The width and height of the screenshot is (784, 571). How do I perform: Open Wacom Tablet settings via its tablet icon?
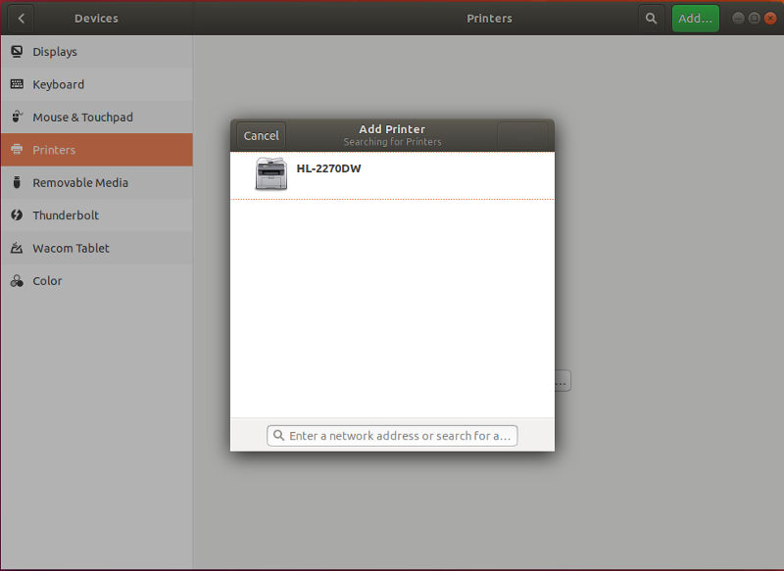17,248
